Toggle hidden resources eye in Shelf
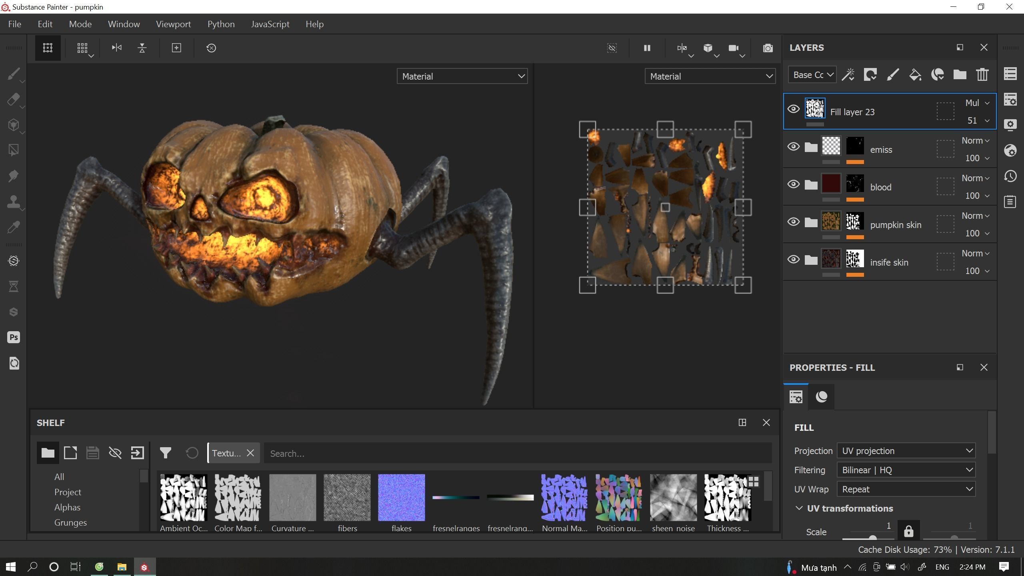The height and width of the screenshot is (576, 1024). click(x=115, y=453)
